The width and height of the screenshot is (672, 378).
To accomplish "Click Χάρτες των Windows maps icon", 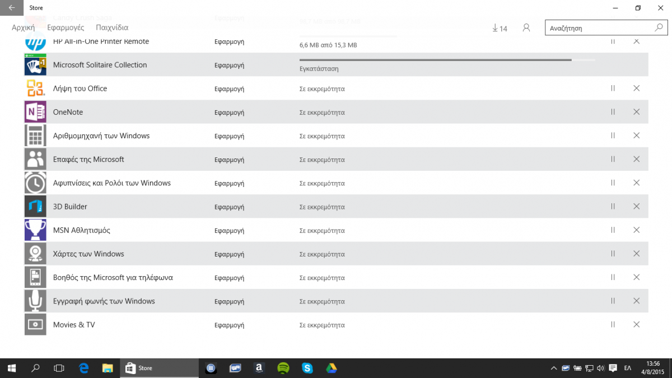I will 35,254.
